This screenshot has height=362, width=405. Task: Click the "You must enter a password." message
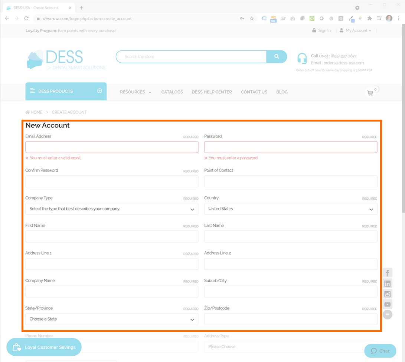pos(233,158)
